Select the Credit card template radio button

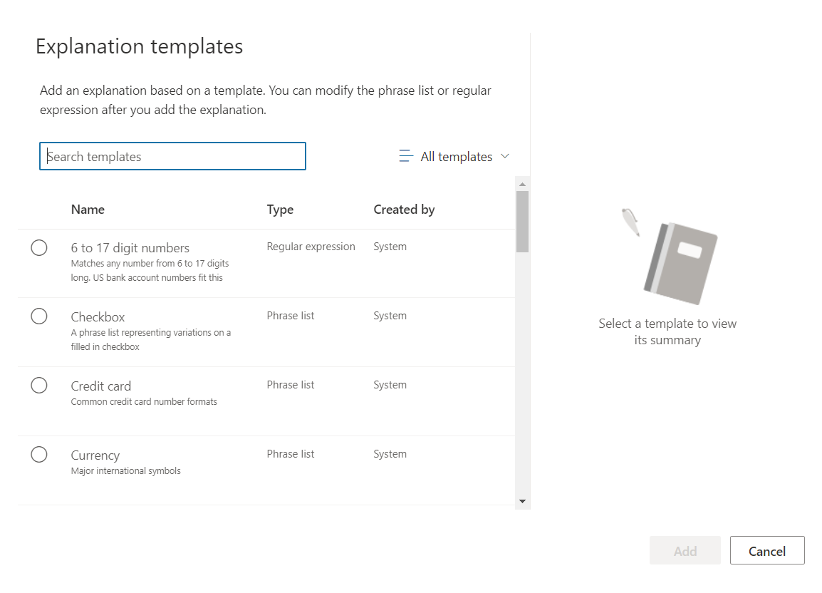click(x=39, y=386)
